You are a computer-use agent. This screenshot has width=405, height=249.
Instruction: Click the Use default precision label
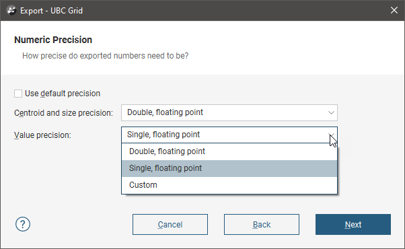tap(63, 94)
